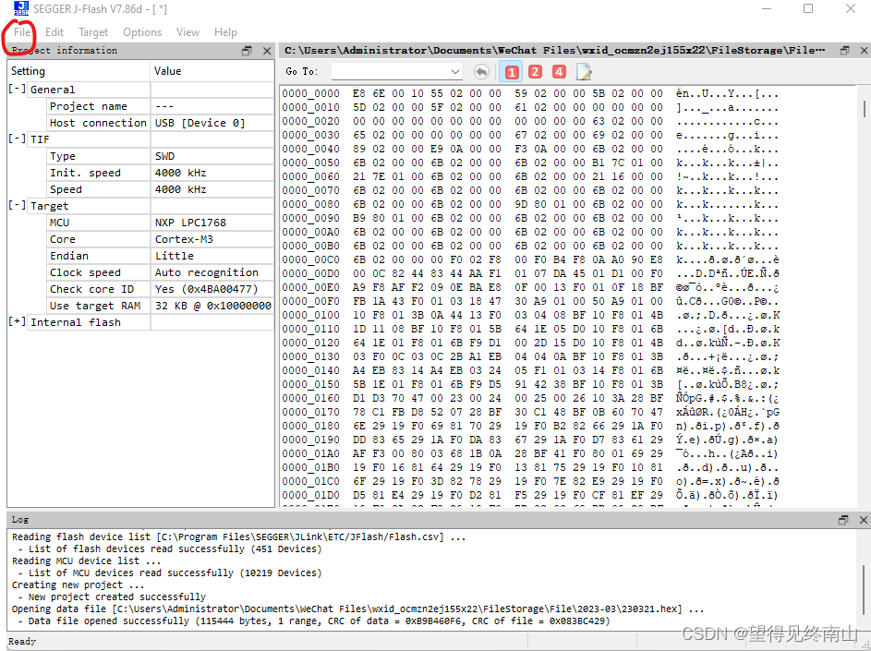Click the 'Data file opened successfully' log line
Viewport: 871px width, 651px height.
[x=314, y=621]
